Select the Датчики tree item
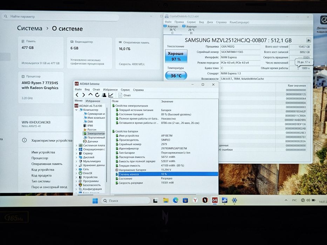Screen dimensions: 327x245 [90, 141]
